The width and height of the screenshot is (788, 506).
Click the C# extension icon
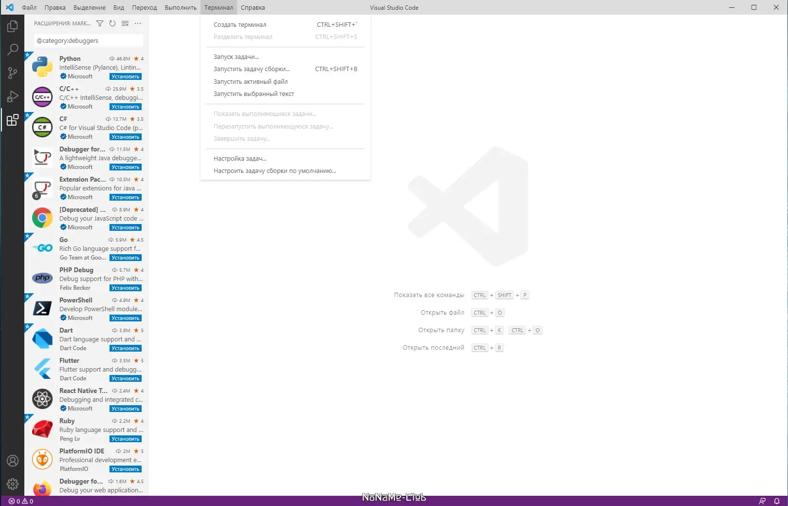[42, 128]
